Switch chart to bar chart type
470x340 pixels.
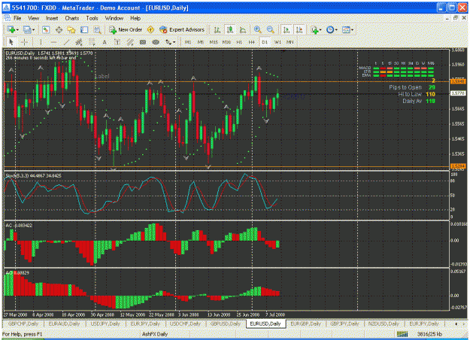tap(217, 29)
